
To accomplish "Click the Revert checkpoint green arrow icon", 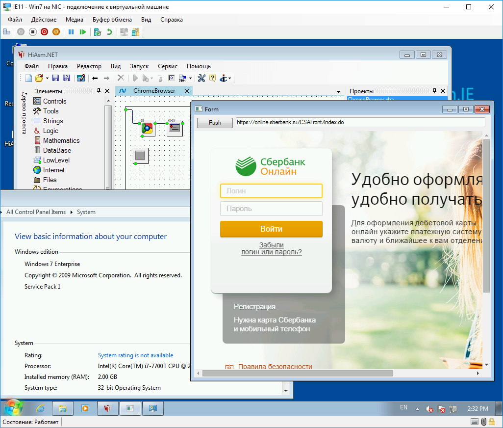I will [109, 32].
